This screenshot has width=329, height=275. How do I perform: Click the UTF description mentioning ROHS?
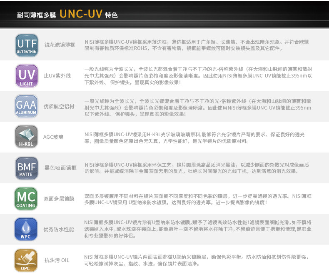tap(197, 45)
